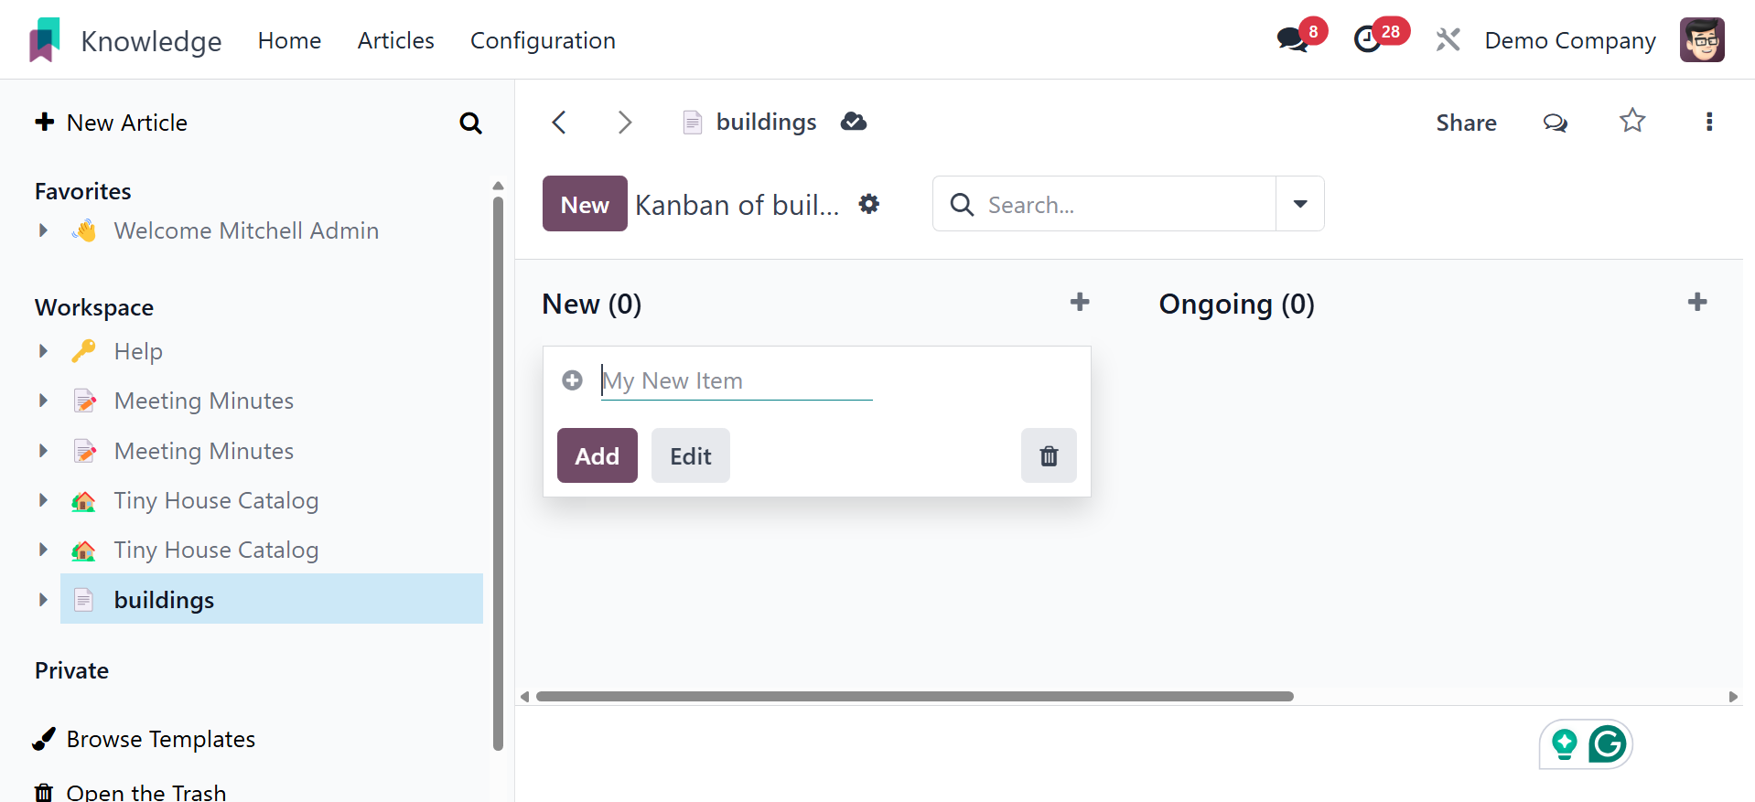Open the messaging conversations icon
The width and height of the screenshot is (1755, 802).
coord(1292,40)
